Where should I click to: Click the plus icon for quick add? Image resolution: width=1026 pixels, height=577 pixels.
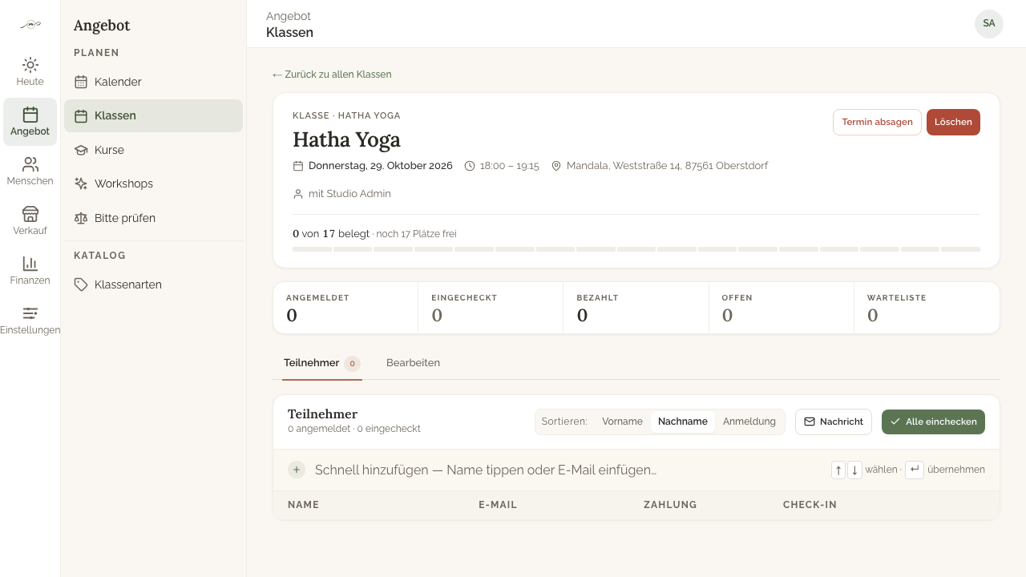click(297, 470)
